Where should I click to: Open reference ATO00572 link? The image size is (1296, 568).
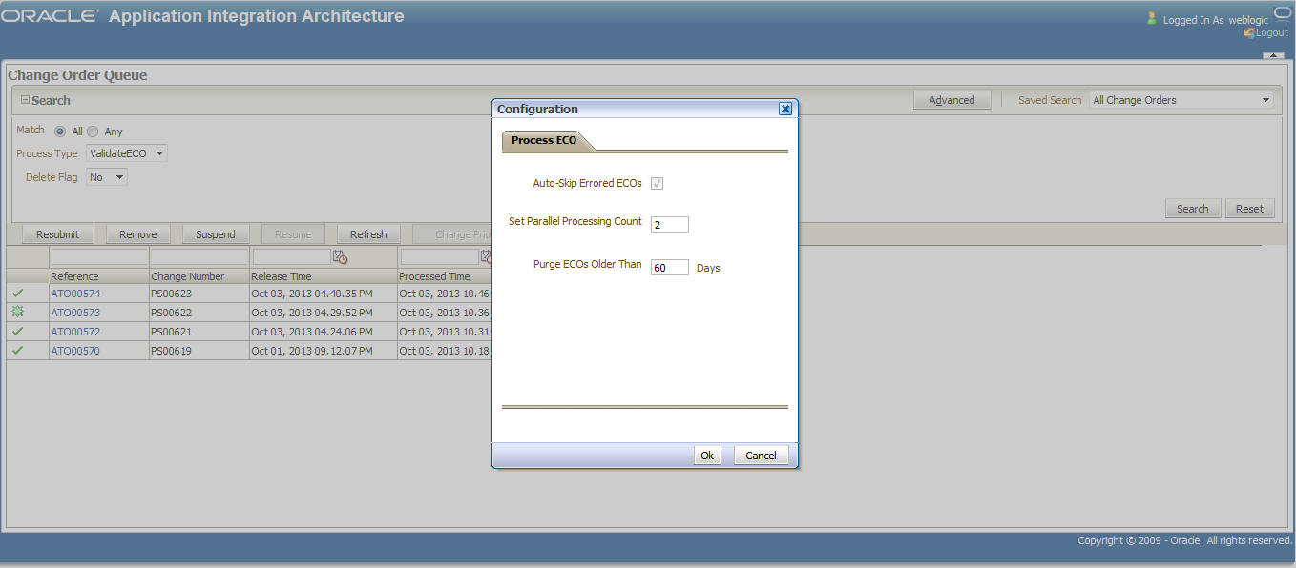(x=75, y=332)
